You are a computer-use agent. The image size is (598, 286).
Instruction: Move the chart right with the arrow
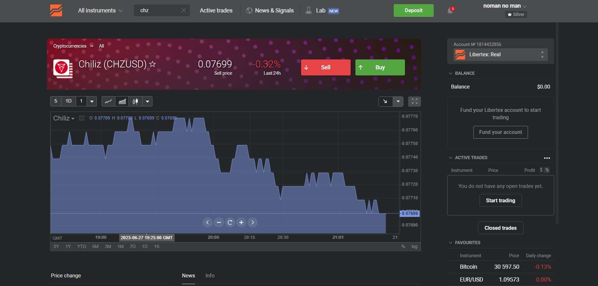pyautogui.click(x=252, y=222)
